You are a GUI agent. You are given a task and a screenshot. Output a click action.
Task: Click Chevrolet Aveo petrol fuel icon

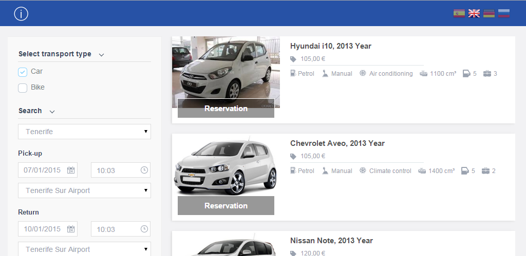coord(293,170)
